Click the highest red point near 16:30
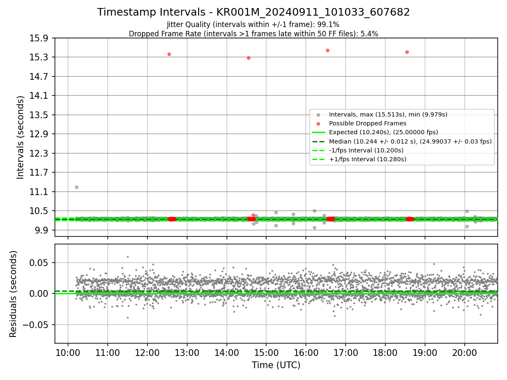 327,50
